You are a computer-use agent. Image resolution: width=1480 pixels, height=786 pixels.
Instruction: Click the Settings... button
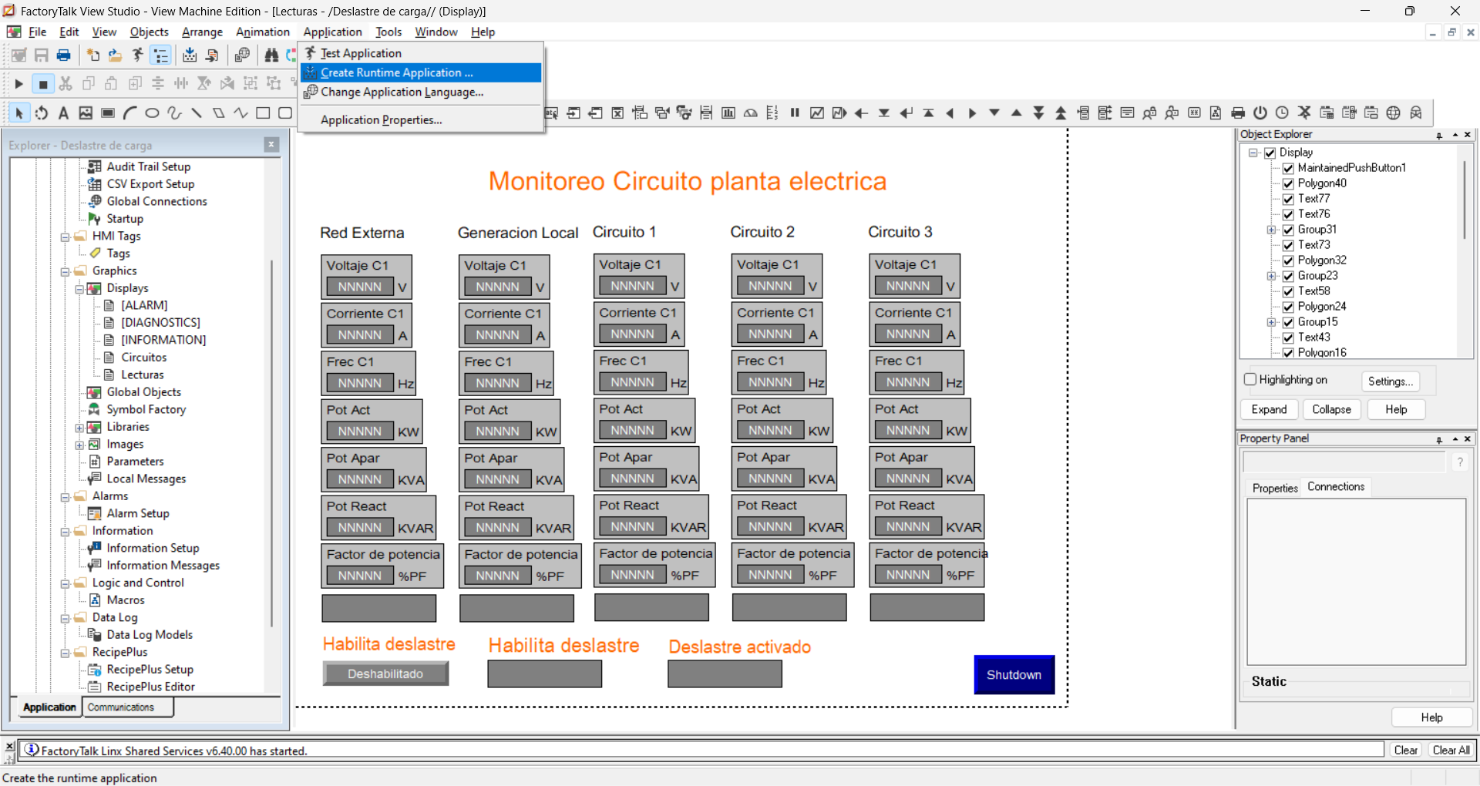(x=1391, y=381)
